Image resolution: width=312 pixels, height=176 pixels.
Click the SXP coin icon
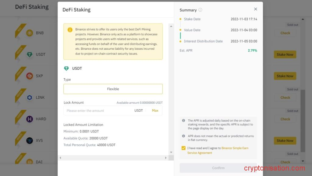30,76
